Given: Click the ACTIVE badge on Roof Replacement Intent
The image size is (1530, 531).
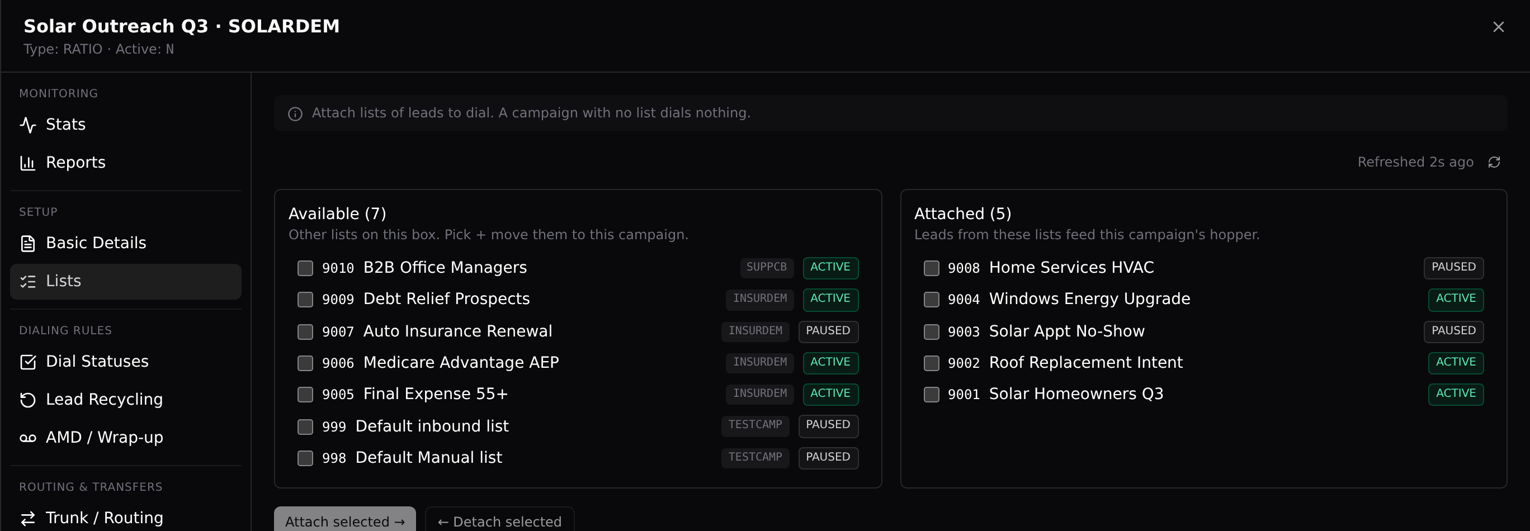Looking at the screenshot, I should 1456,362.
